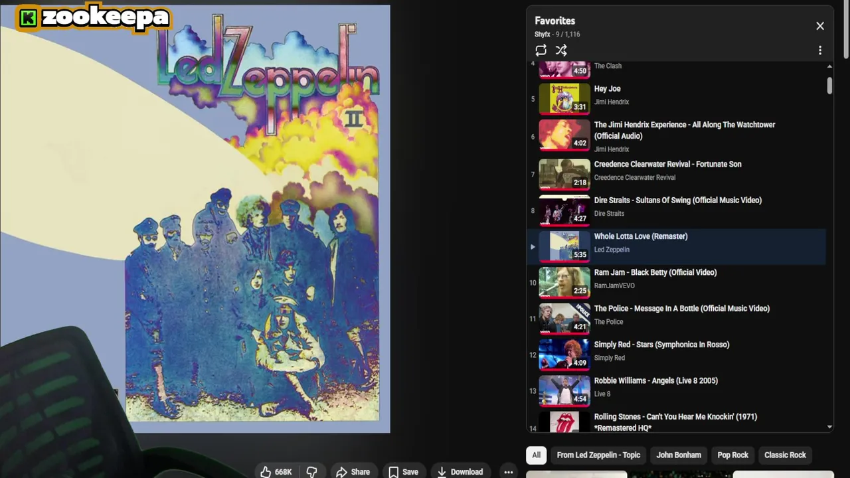Close the Favorites playlist panel
The width and height of the screenshot is (850, 478).
(x=820, y=26)
